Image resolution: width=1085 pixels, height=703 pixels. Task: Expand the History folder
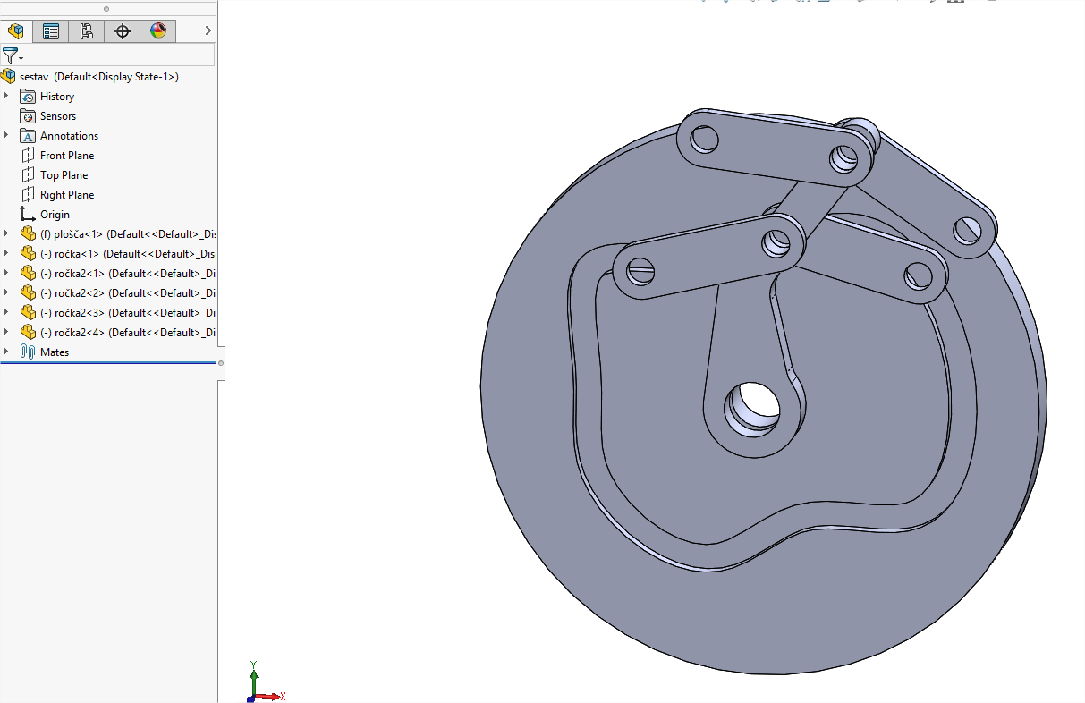pyautogui.click(x=6, y=96)
